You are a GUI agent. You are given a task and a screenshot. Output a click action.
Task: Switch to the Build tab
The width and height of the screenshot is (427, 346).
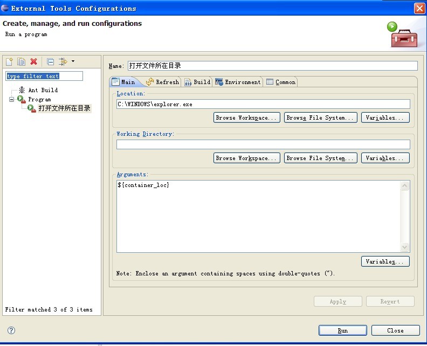click(198, 82)
